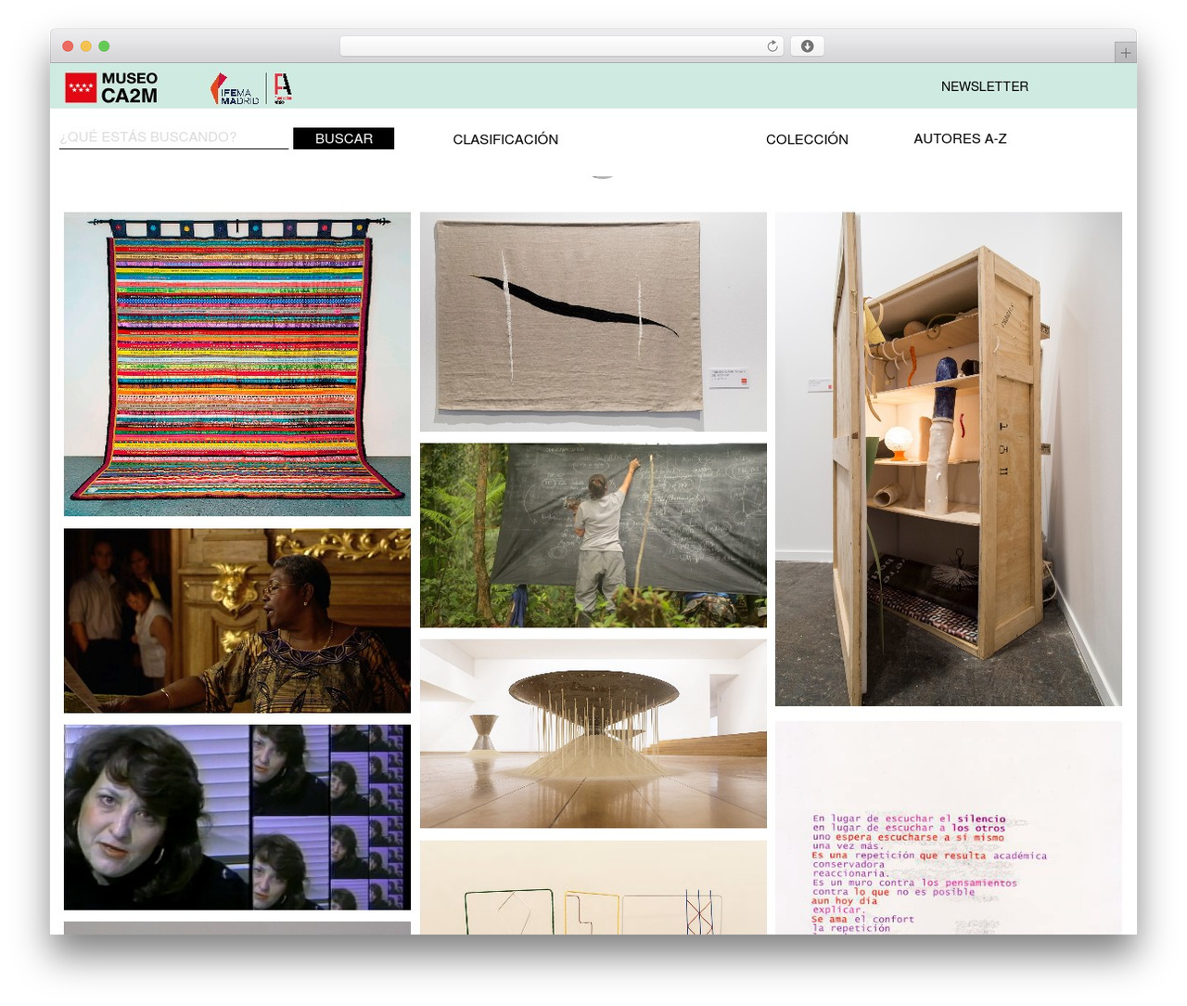This screenshot has width=1187, height=1006.
Task: Open the IFEMA Madrid logo link
Action: coord(236,89)
